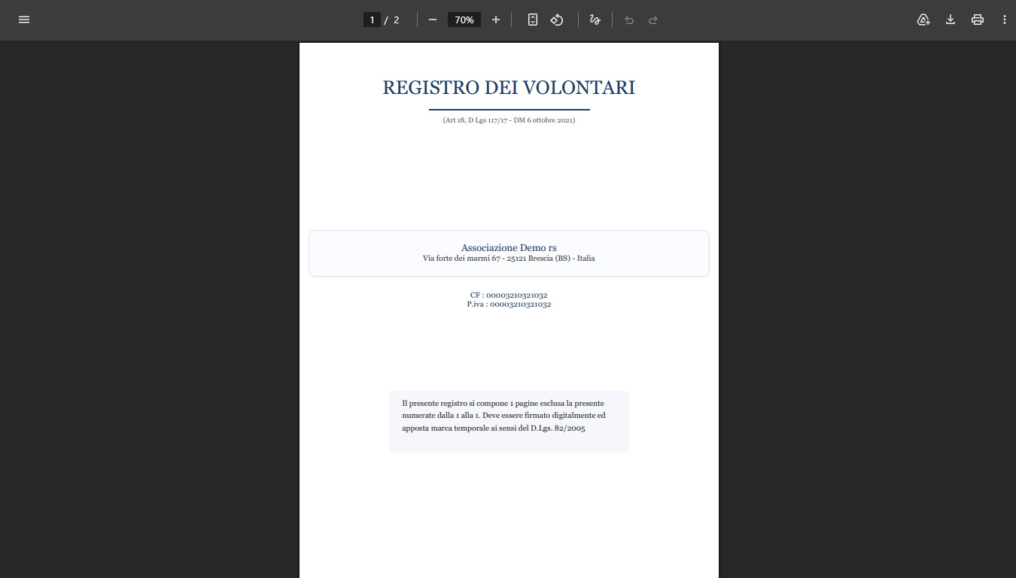Open the three-dot more actions menu
Viewport: 1016px width, 578px height.
(1005, 20)
